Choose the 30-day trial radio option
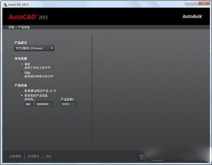Viewport: 212px width, 165px height. tap(22, 91)
